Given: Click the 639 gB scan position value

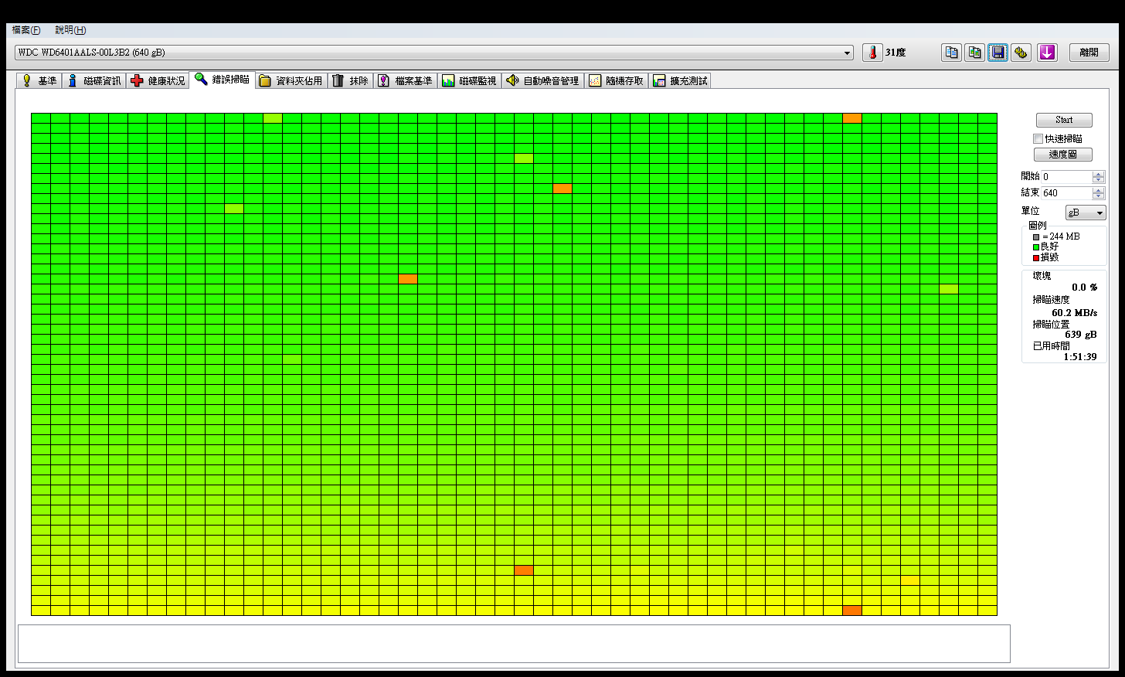Looking at the screenshot, I should click(x=1080, y=335).
